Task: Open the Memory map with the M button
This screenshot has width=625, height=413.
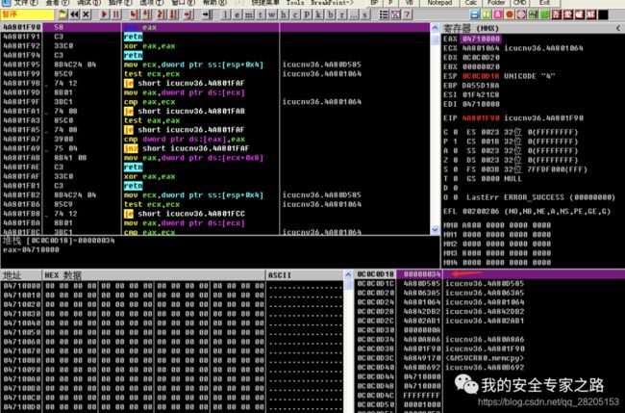Action: point(248,14)
